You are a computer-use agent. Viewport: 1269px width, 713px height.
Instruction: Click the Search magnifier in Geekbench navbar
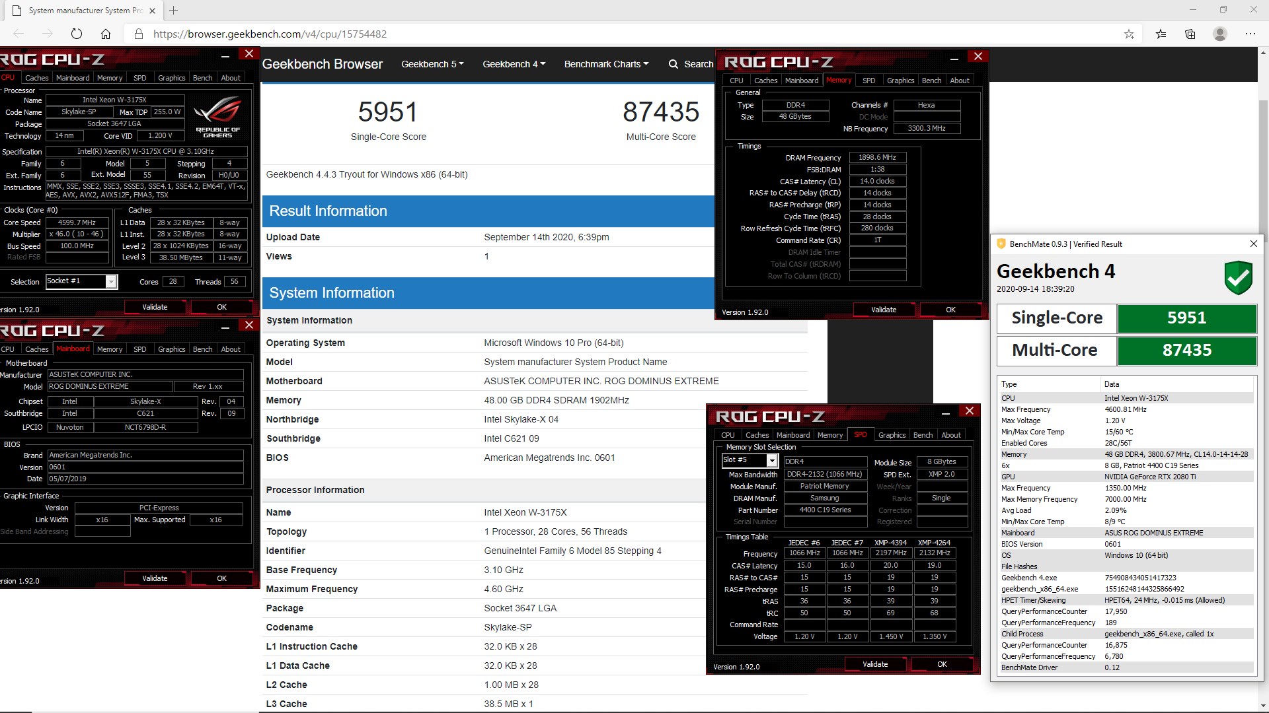pyautogui.click(x=673, y=64)
